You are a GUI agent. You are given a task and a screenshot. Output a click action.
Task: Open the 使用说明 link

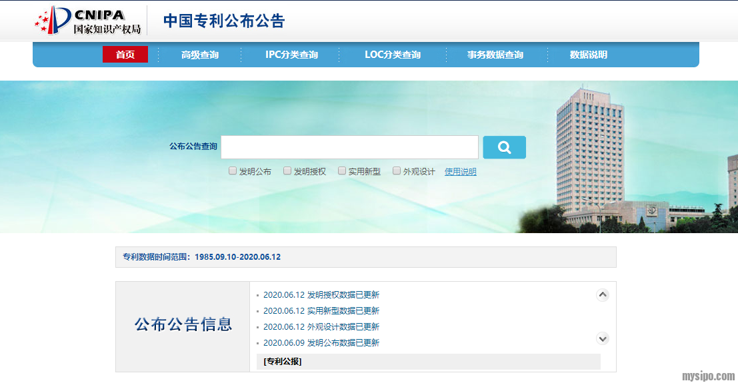point(460,172)
